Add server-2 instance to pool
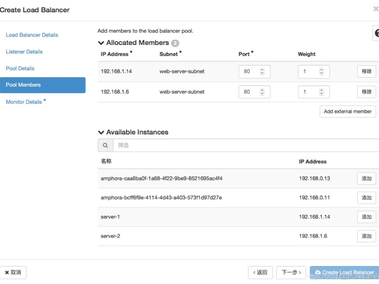The width and height of the screenshot is (379, 284). tap(366, 236)
